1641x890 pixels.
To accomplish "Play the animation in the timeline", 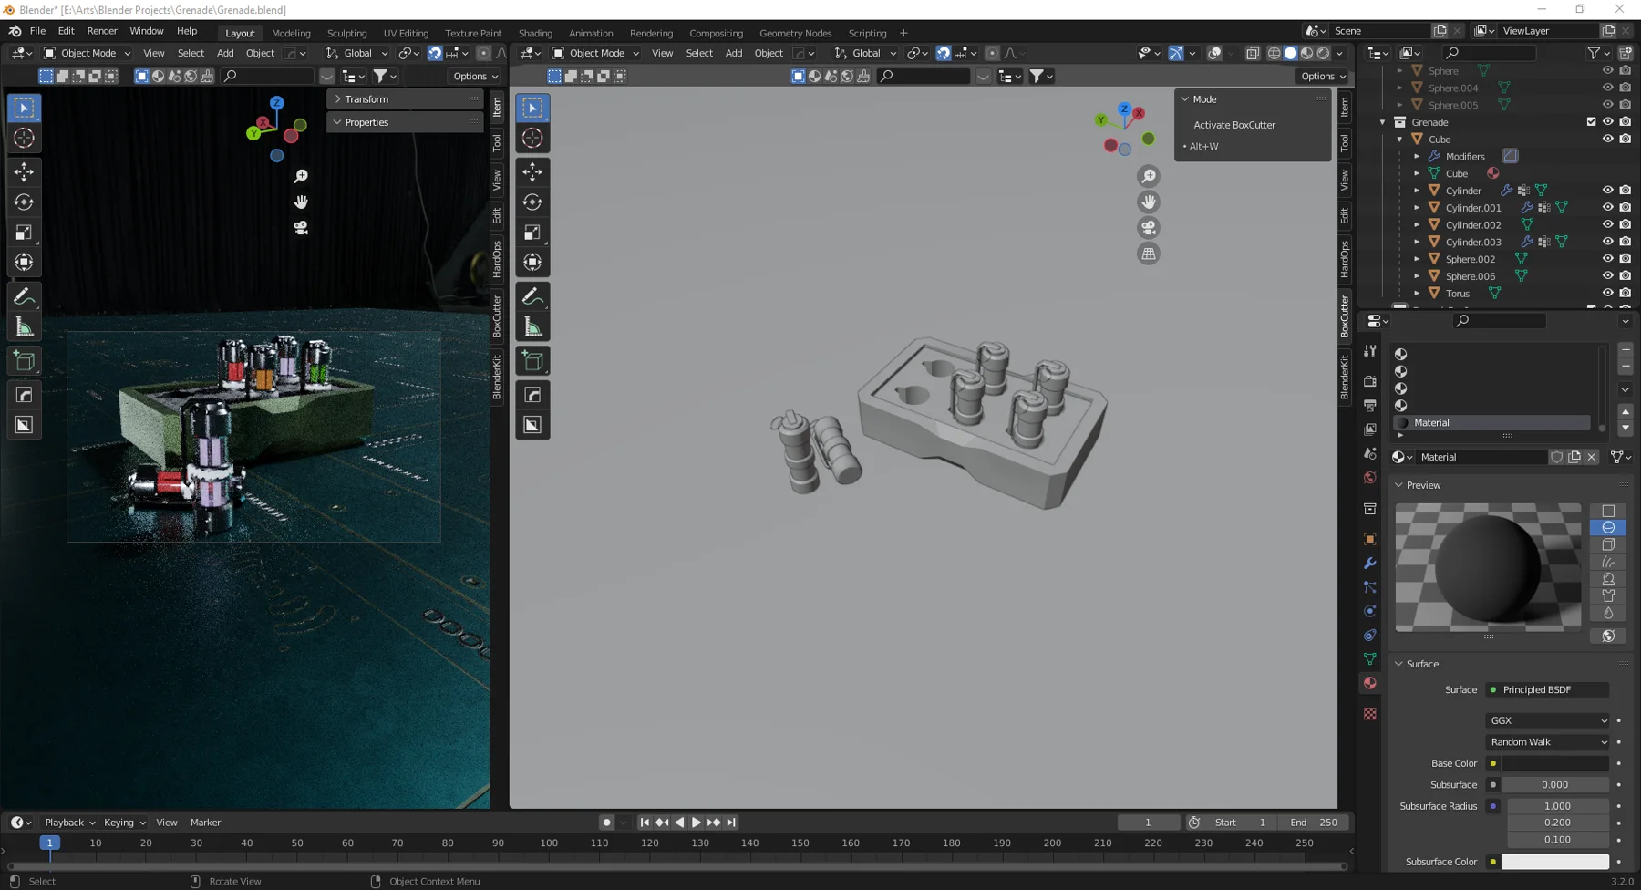I will 697,823.
